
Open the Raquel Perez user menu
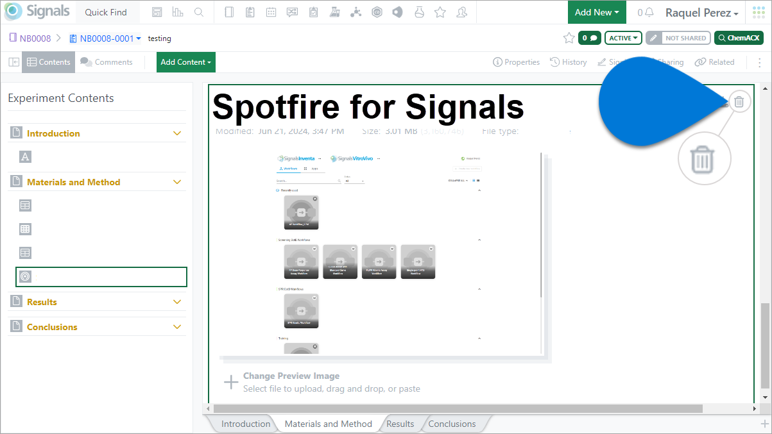701,13
